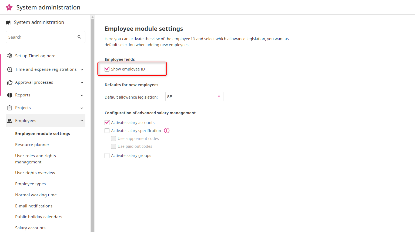This screenshot has width=415, height=232.
Task: Open Public holiday calendars page
Action: 39,217
